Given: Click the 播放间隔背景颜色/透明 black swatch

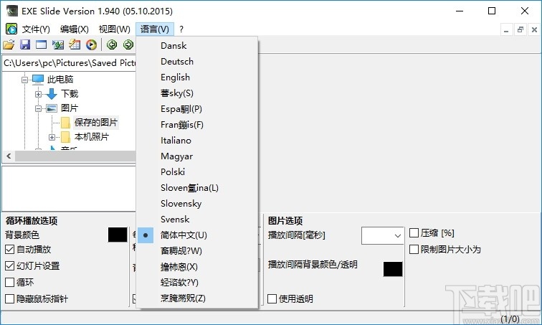Looking at the screenshot, I should pos(393,269).
